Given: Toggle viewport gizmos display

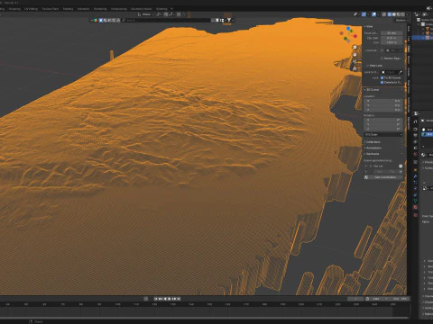Looking at the screenshot, I should click(x=364, y=14).
